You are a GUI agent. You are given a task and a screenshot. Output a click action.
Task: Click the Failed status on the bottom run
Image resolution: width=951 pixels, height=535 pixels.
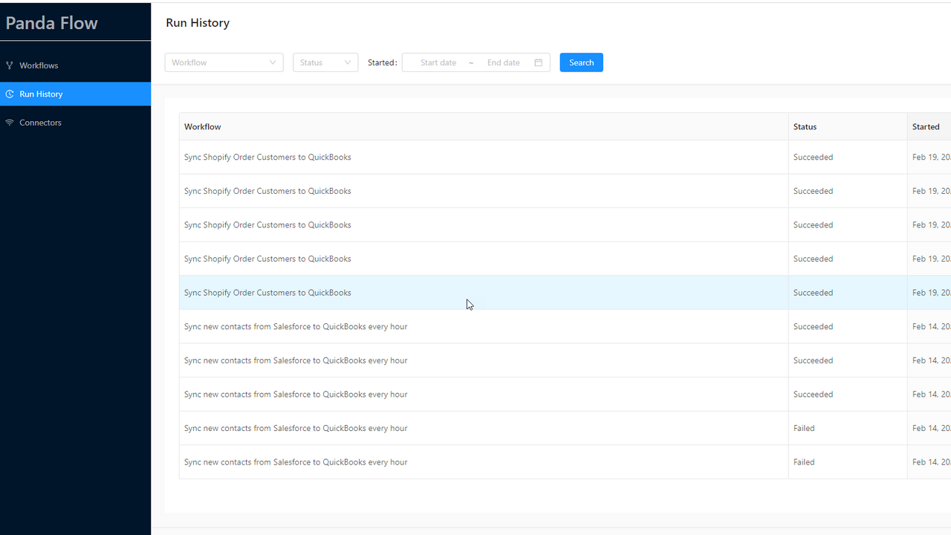point(804,461)
